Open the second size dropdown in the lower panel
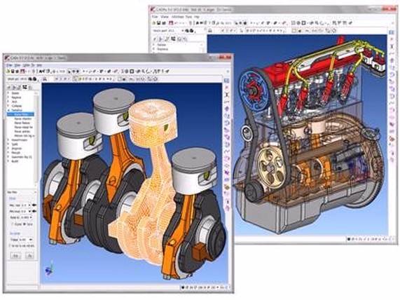The height and width of the screenshot is (300, 400). (x=29, y=211)
